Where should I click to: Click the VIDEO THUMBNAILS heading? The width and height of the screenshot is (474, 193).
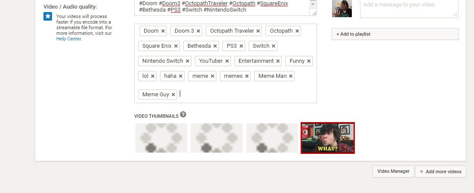coord(156,116)
